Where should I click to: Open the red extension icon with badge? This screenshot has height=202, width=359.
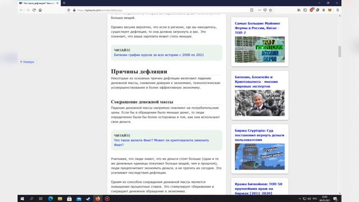tap(311, 10)
